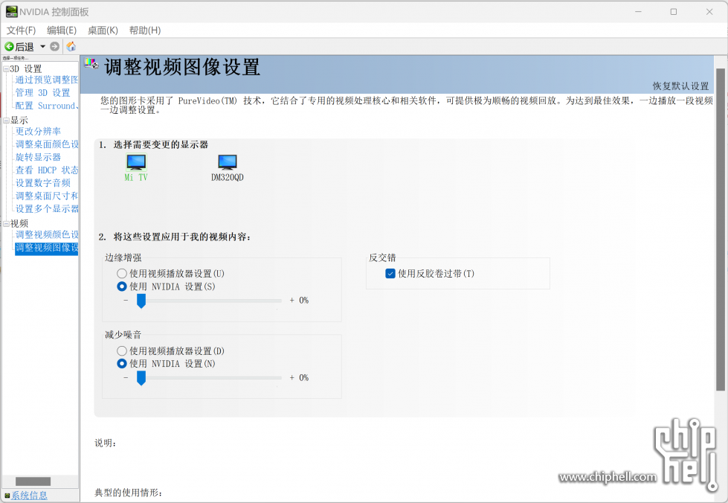Click the system information icon
The image size is (728, 503).
(7, 496)
